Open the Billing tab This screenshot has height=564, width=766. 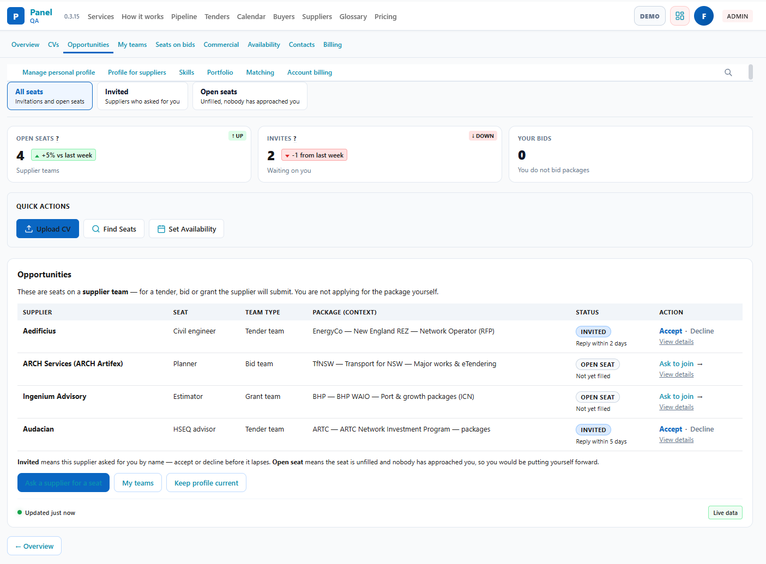pyautogui.click(x=333, y=45)
